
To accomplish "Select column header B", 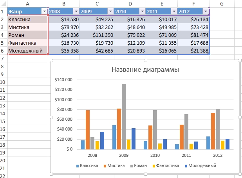I will (x=63, y=4).
